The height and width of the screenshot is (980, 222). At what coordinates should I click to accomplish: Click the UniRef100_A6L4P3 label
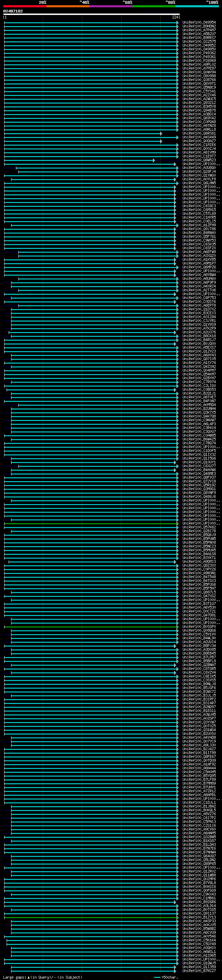(199, 424)
